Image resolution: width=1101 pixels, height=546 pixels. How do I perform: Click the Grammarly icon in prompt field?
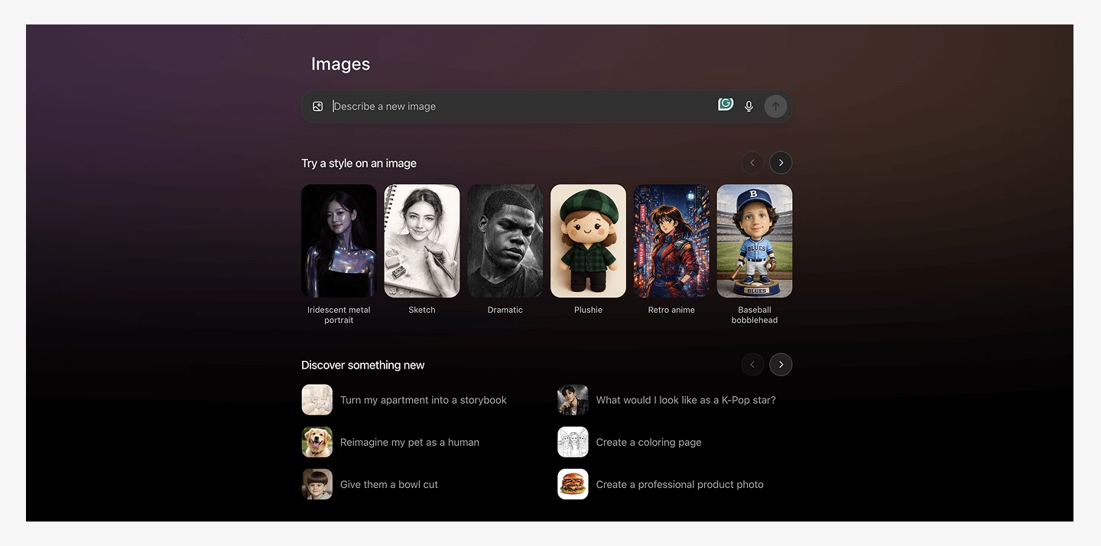pyautogui.click(x=726, y=105)
